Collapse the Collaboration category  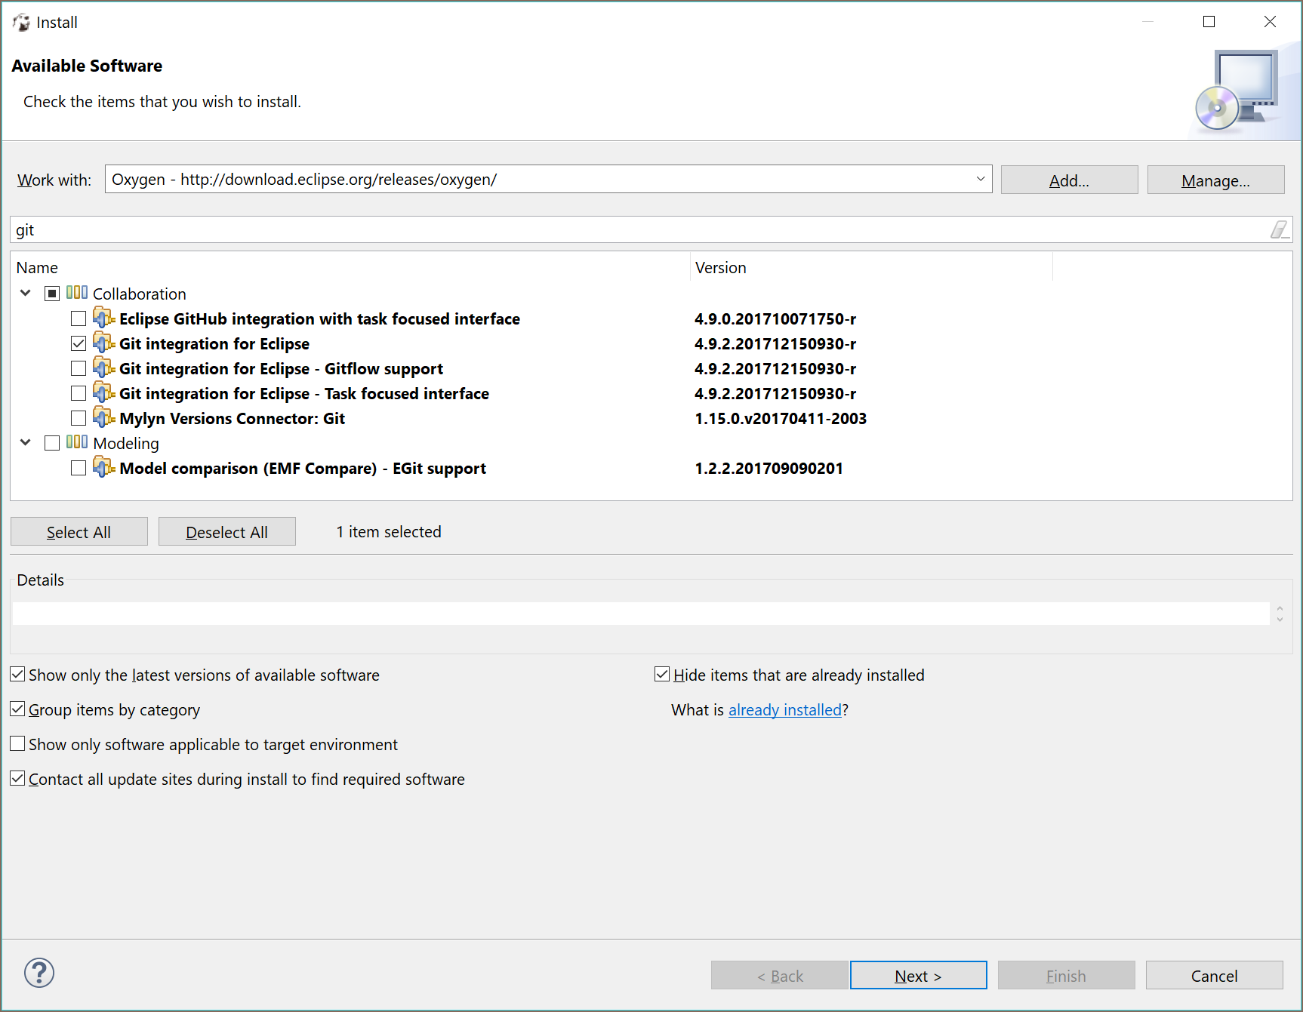(26, 293)
